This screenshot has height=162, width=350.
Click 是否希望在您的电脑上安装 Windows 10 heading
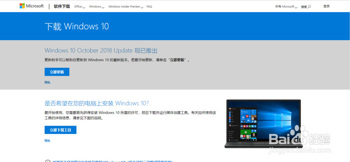click(x=97, y=103)
